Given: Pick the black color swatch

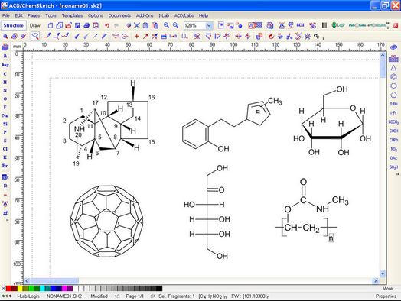Looking at the screenshot, I should [159, 289].
